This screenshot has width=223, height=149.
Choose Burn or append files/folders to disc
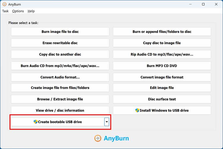[x=162, y=32]
